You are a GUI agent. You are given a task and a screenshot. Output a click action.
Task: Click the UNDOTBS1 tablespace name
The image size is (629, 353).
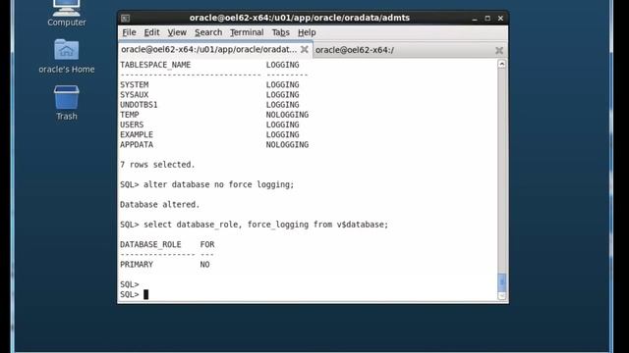click(x=139, y=105)
